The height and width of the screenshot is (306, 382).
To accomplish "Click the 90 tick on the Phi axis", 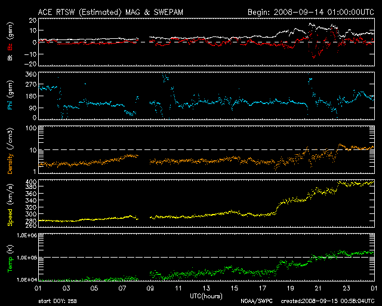I will (32, 108).
